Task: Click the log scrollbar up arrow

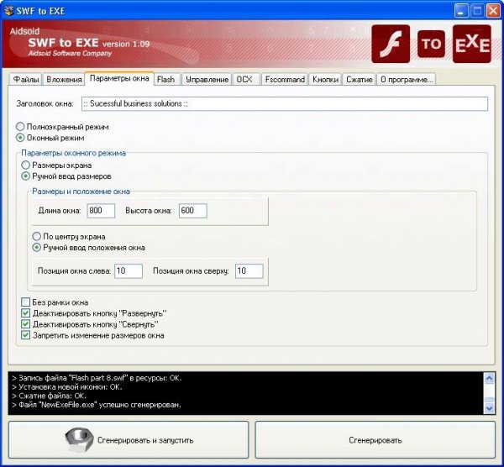Action: click(x=489, y=378)
